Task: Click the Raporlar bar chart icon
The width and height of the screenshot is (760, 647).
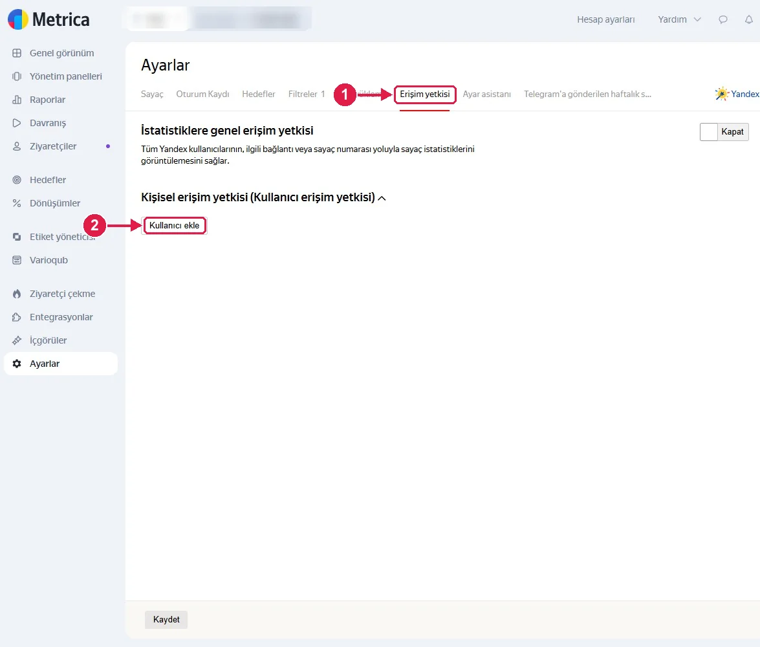Action: coord(17,100)
